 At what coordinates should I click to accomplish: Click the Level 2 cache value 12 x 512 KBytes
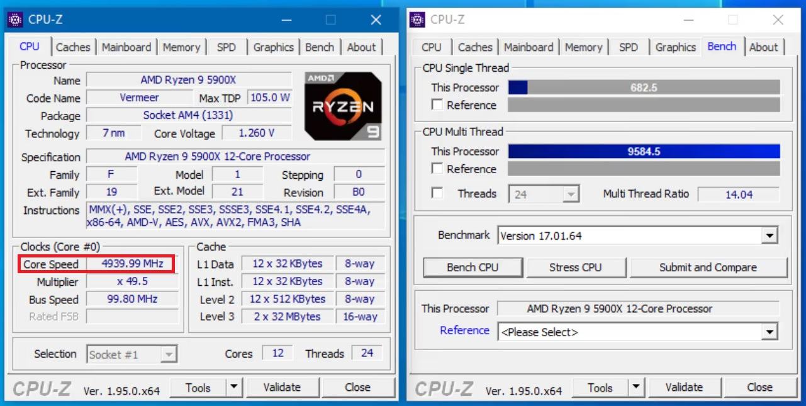pyautogui.click(x=288, y=299)
